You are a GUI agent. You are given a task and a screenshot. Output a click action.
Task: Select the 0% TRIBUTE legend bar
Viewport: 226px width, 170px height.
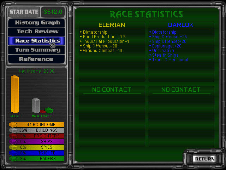point(36,153)
